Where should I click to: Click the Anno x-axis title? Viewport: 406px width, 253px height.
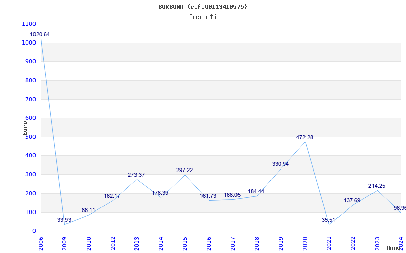point(393,248)
